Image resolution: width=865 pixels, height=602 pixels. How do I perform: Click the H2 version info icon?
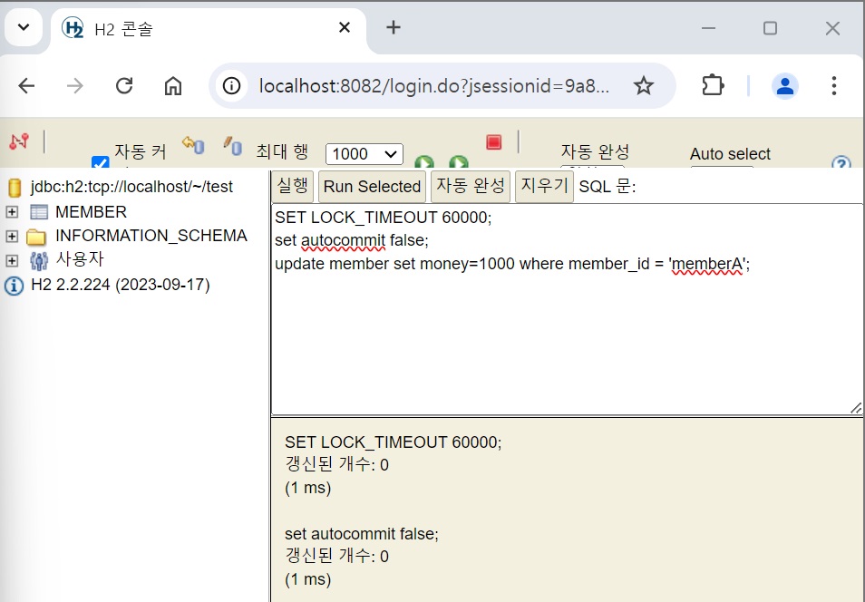14,286
